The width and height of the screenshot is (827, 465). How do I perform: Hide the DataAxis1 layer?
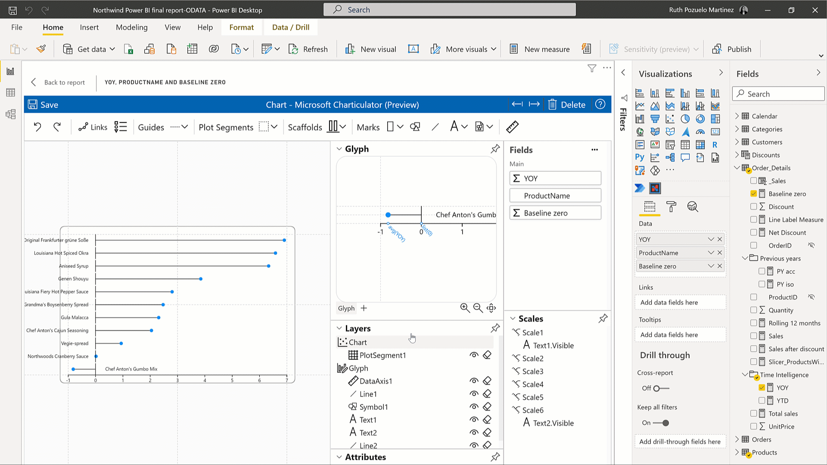(474, 381)
